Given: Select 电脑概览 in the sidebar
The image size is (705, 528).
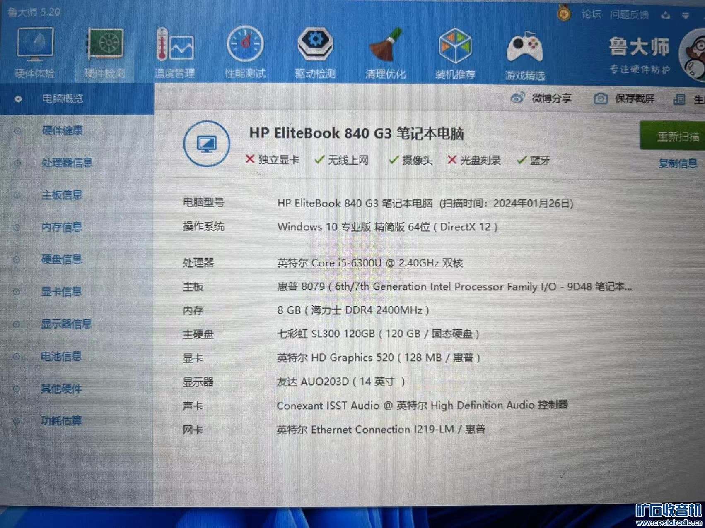Looking at the screenshot, I should (x=77, y=98).
